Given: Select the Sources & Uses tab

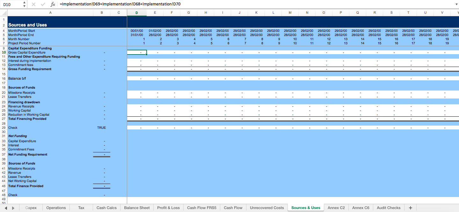Looking at the screenshot, I should pos(306,208).
